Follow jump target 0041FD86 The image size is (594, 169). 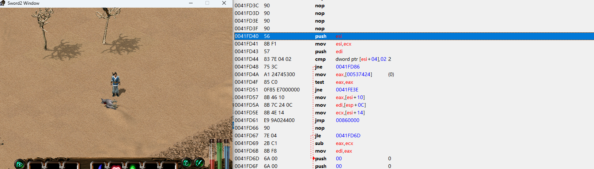click(x=348, y=67)
